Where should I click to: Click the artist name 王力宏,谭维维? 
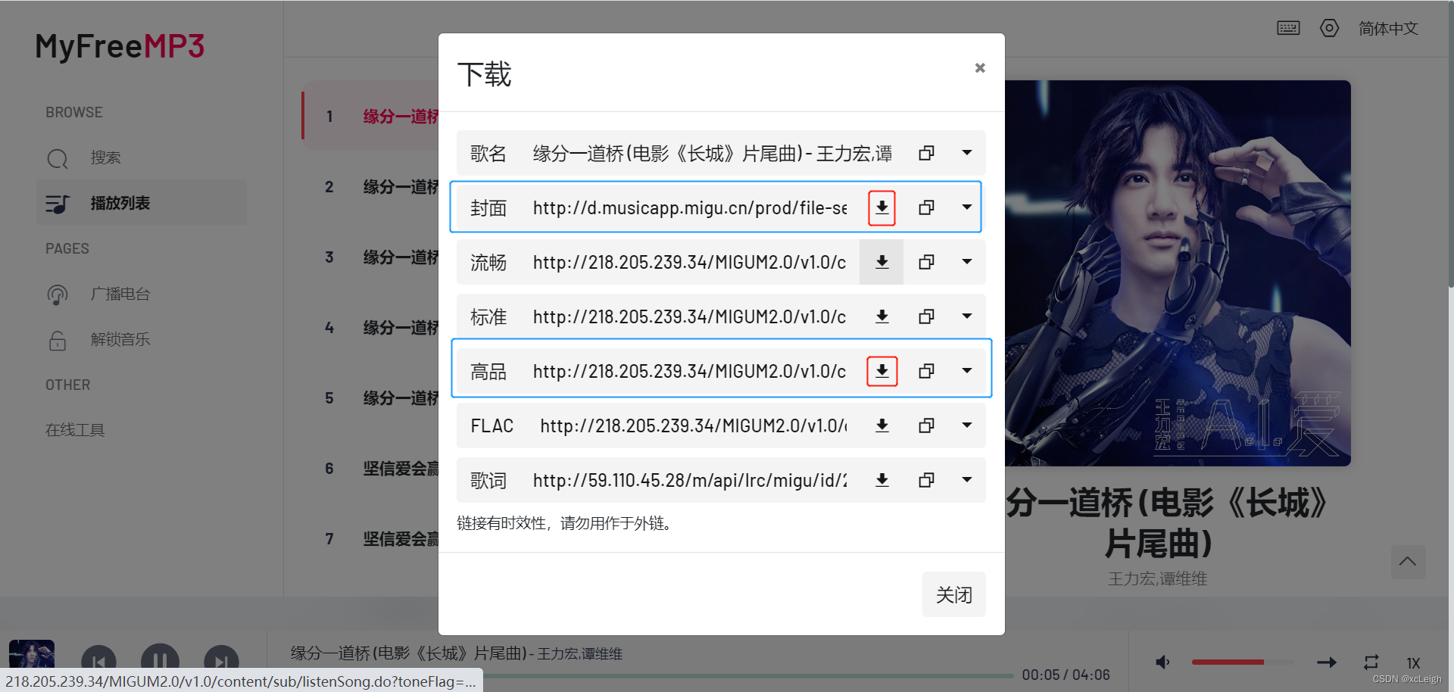pos(1157,578)
